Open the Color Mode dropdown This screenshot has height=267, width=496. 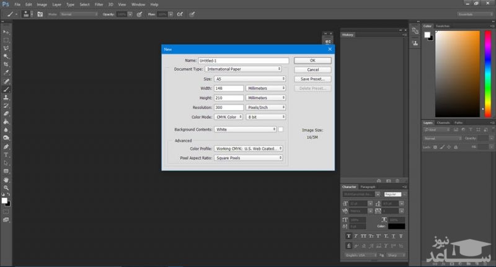228,116
